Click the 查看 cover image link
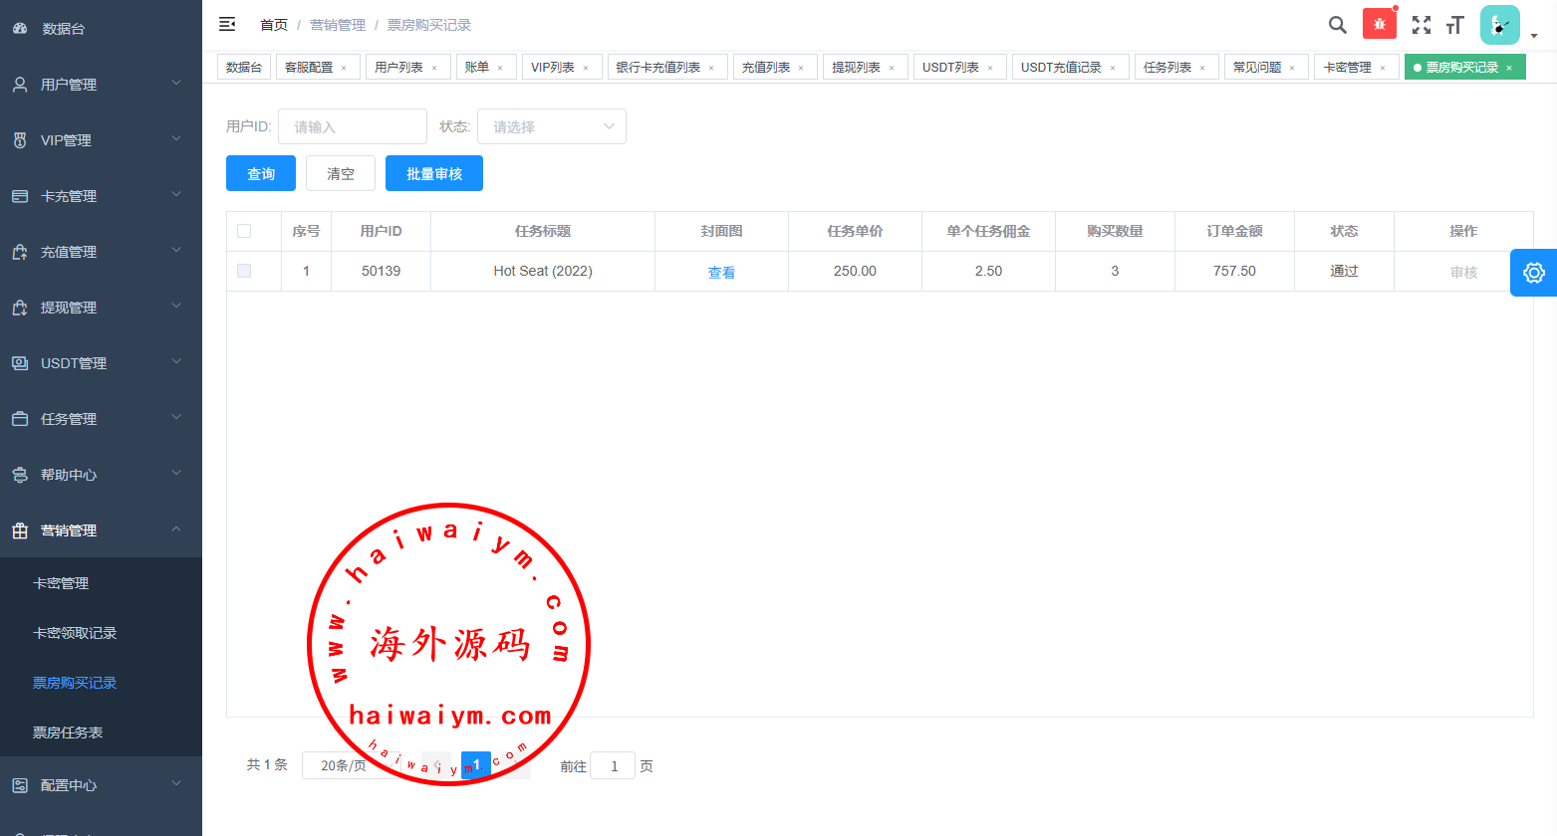 721,272
